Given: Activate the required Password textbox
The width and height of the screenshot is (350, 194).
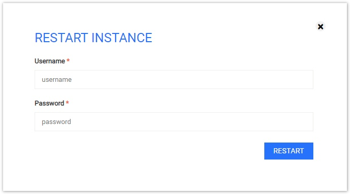Looking at the screenshot, I should [173, 121].
